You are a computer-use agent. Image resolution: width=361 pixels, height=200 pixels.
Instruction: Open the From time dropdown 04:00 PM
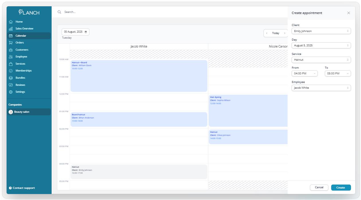pos(304,74)
